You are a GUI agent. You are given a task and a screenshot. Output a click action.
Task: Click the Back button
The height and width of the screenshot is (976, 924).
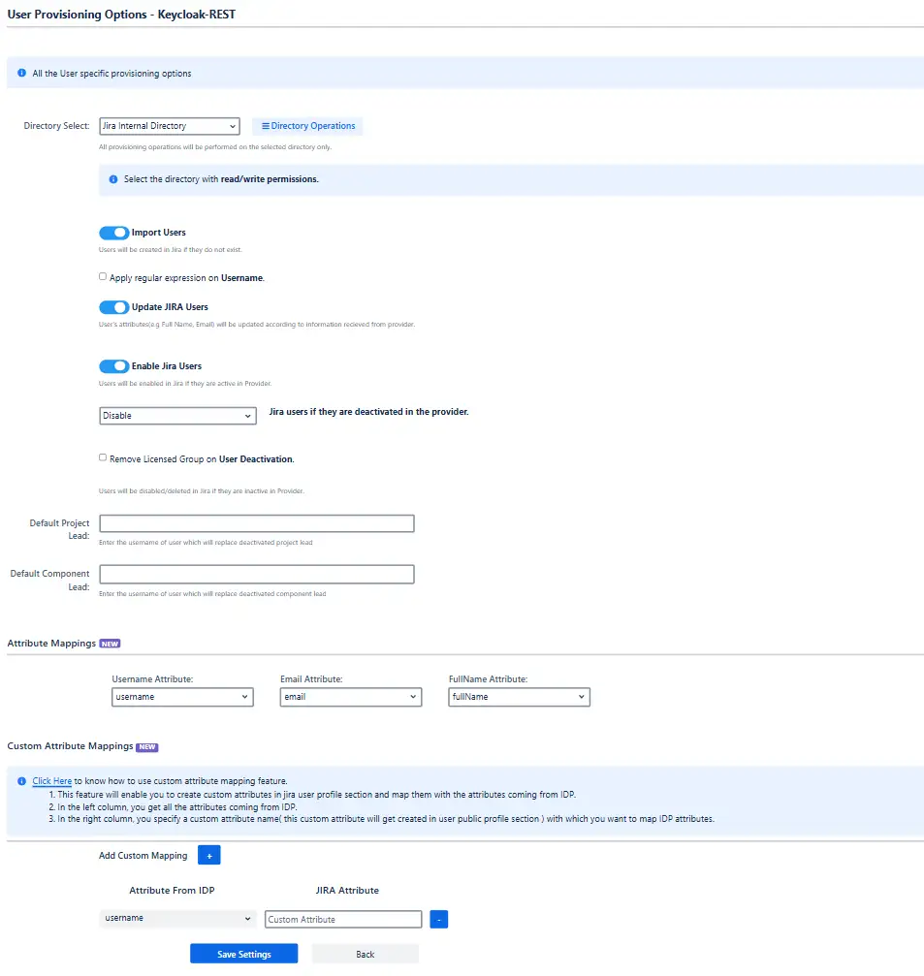click(x=366, y=954)
